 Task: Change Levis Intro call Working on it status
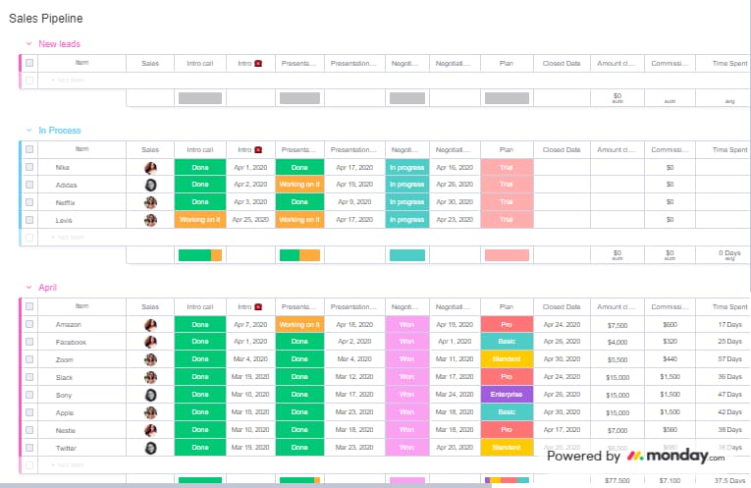point(200,220)
